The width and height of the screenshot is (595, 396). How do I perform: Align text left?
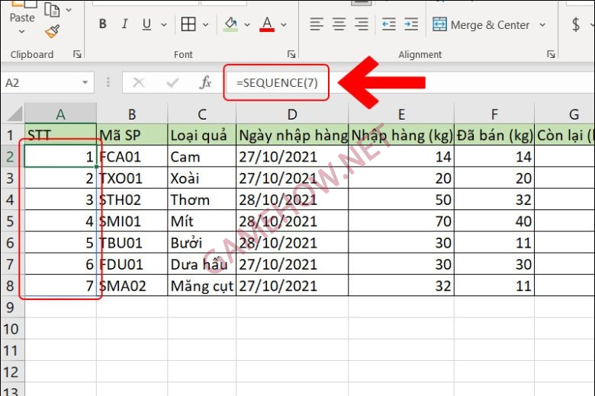coord(317,24)
